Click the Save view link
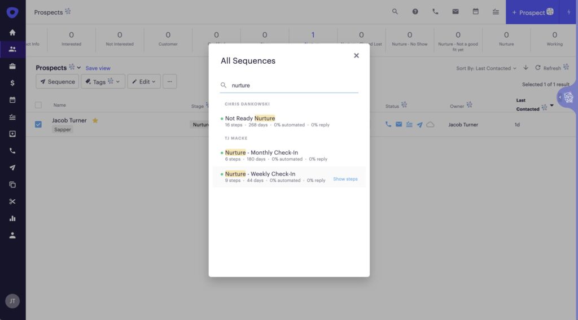The height and width of the screenshot is (320, 578). (98, 68)
